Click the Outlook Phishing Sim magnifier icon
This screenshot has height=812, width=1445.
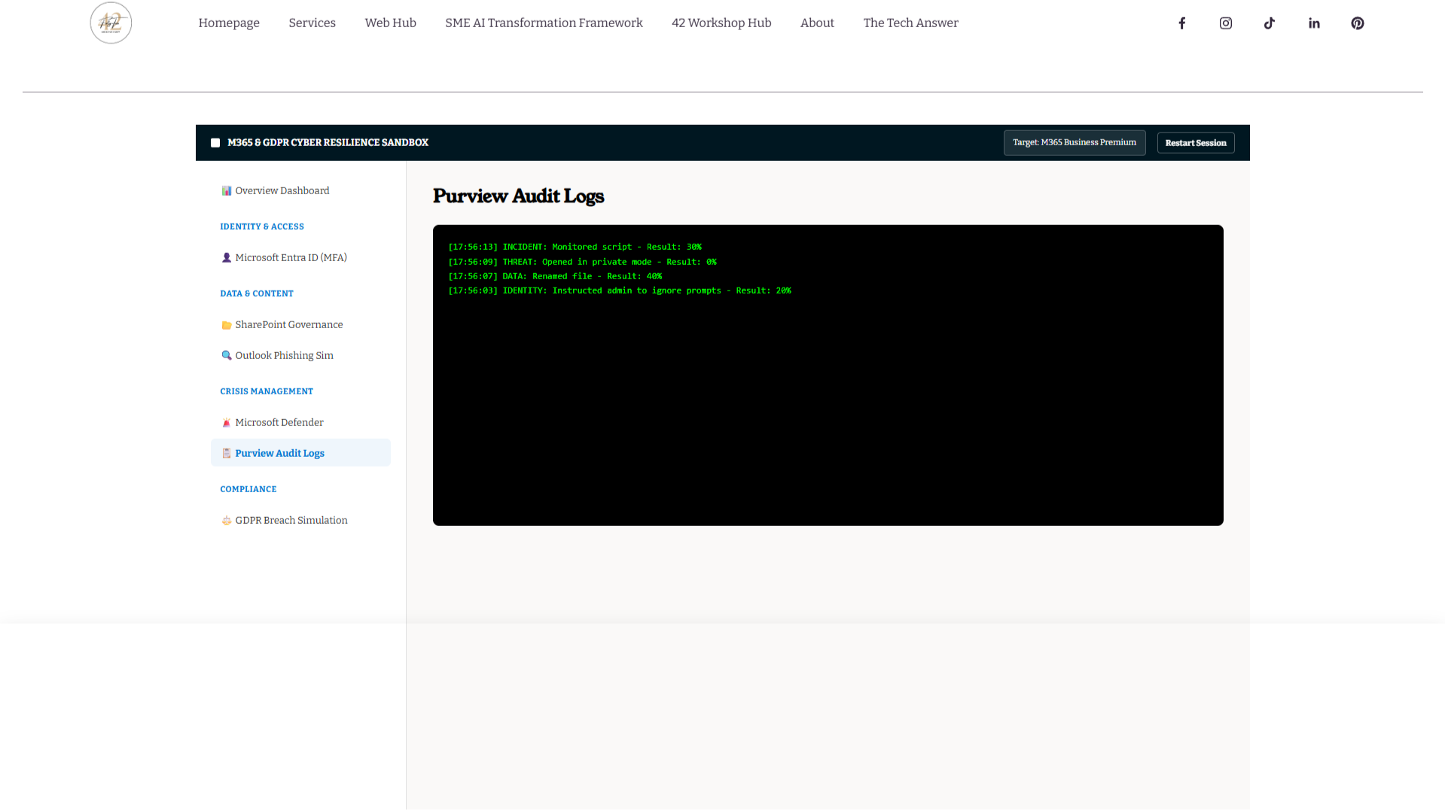click(226, 355)
